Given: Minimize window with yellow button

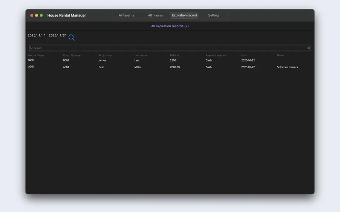Looking at the screenshot, I should click(x=37, y=15).
